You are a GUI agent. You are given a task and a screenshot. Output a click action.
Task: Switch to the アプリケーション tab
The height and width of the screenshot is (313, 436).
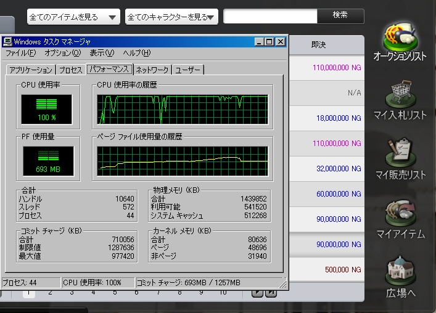(31, 70)
